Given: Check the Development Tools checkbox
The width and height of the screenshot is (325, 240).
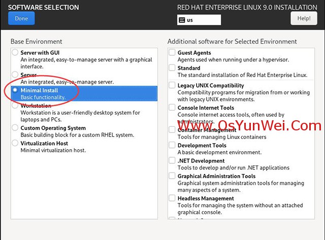Looking at the screenshot, I should [x=172, y=145].
